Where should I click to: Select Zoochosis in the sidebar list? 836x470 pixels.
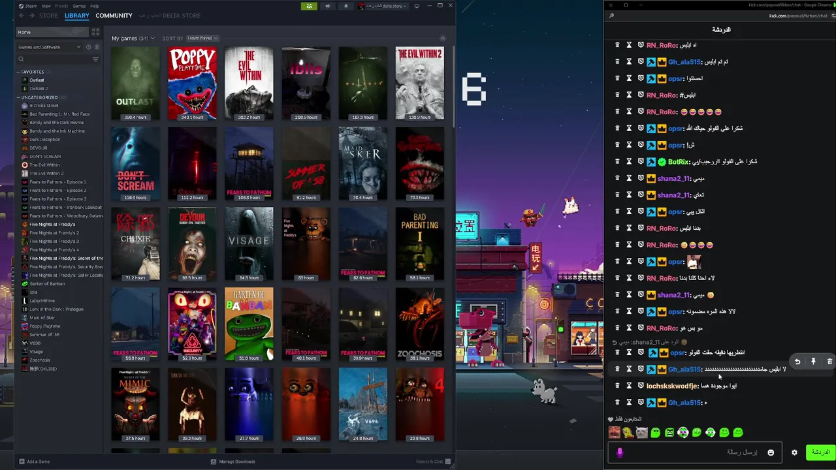[x=39, y=360]
